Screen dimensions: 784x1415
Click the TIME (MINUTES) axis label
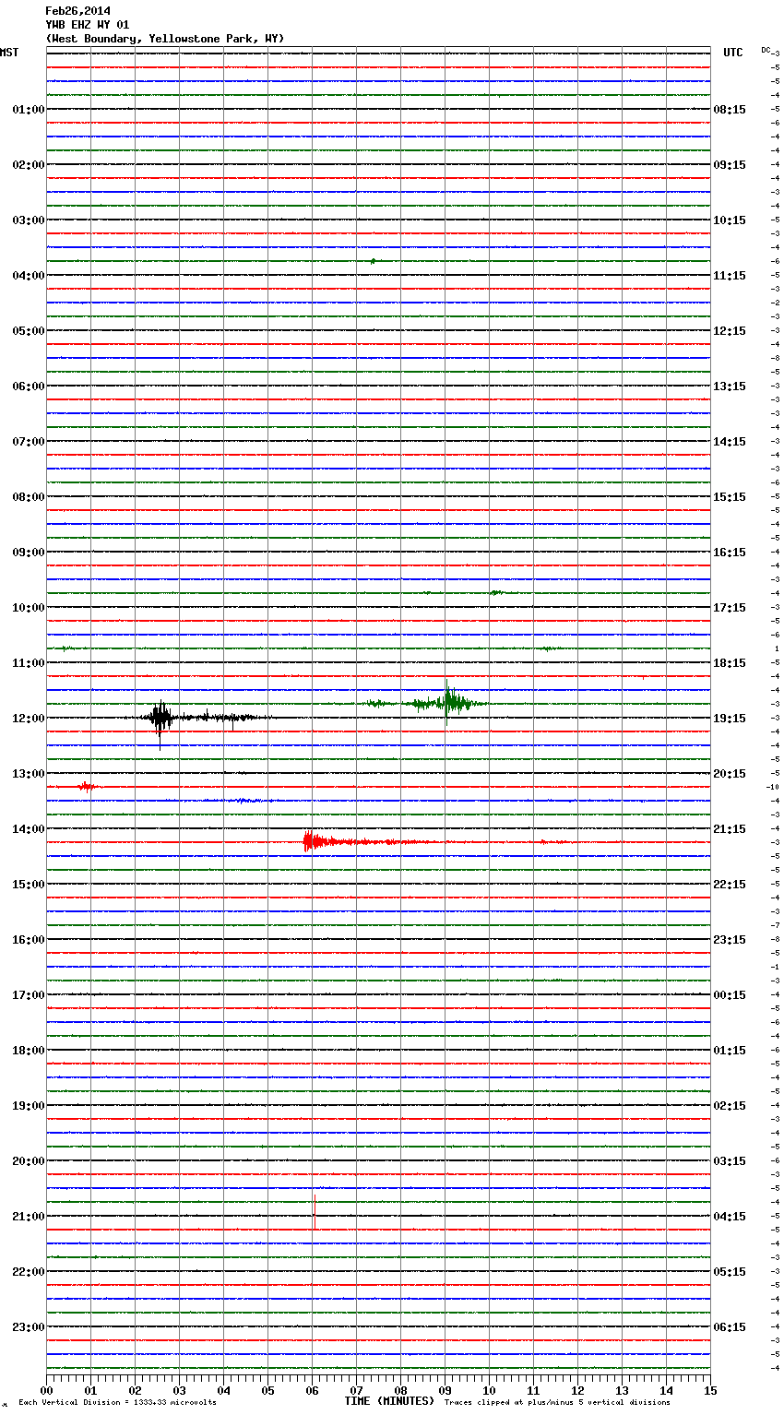(389, 1401)
